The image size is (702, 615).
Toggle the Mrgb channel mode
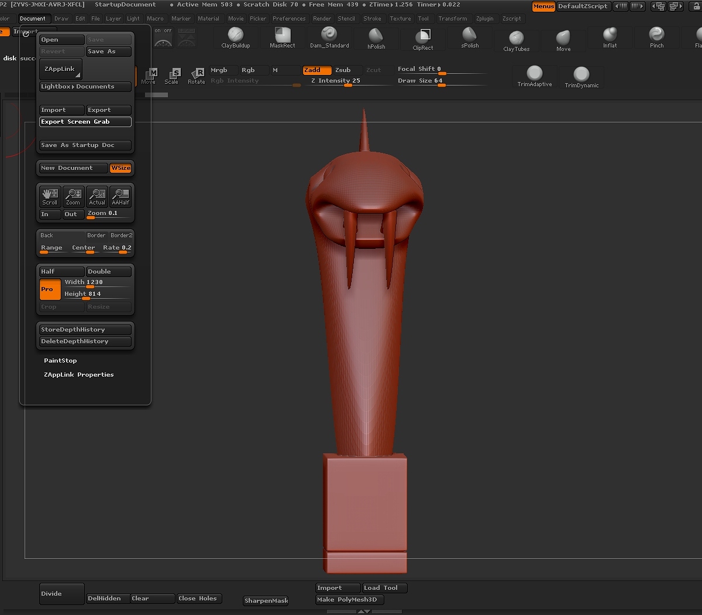[224, 70]
